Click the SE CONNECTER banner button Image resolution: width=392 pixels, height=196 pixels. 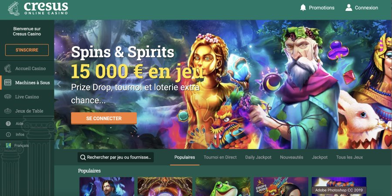[104, 118]
